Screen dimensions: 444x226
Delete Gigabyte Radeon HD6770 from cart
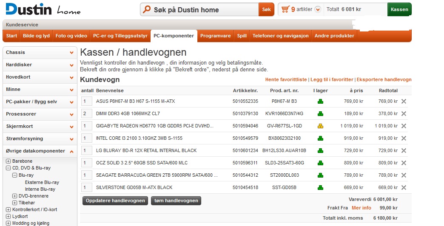[x=404, y=126]
